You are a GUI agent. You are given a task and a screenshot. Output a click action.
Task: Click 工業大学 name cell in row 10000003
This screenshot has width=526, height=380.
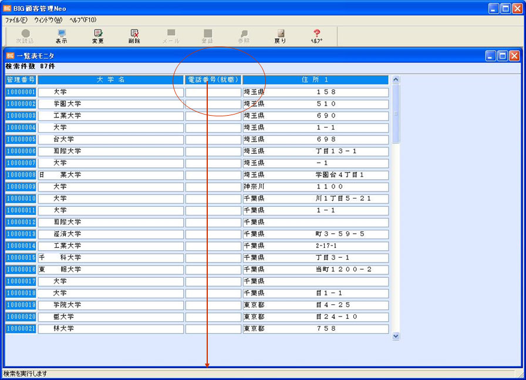point(111,116)
